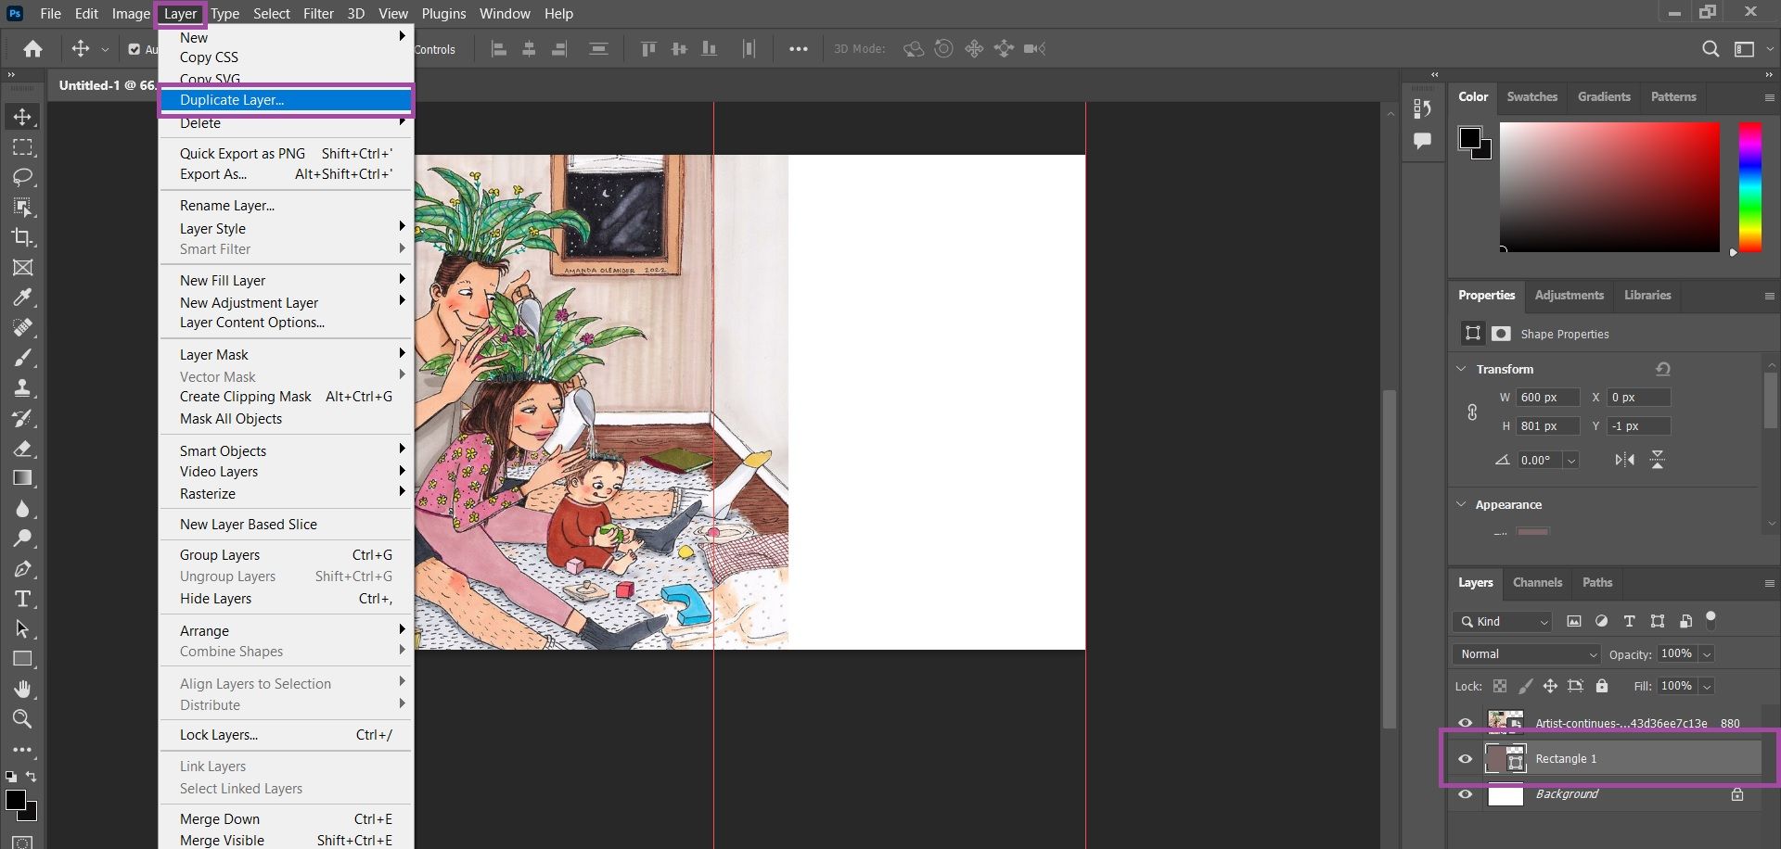Switch to the Channels tab

1537,583
